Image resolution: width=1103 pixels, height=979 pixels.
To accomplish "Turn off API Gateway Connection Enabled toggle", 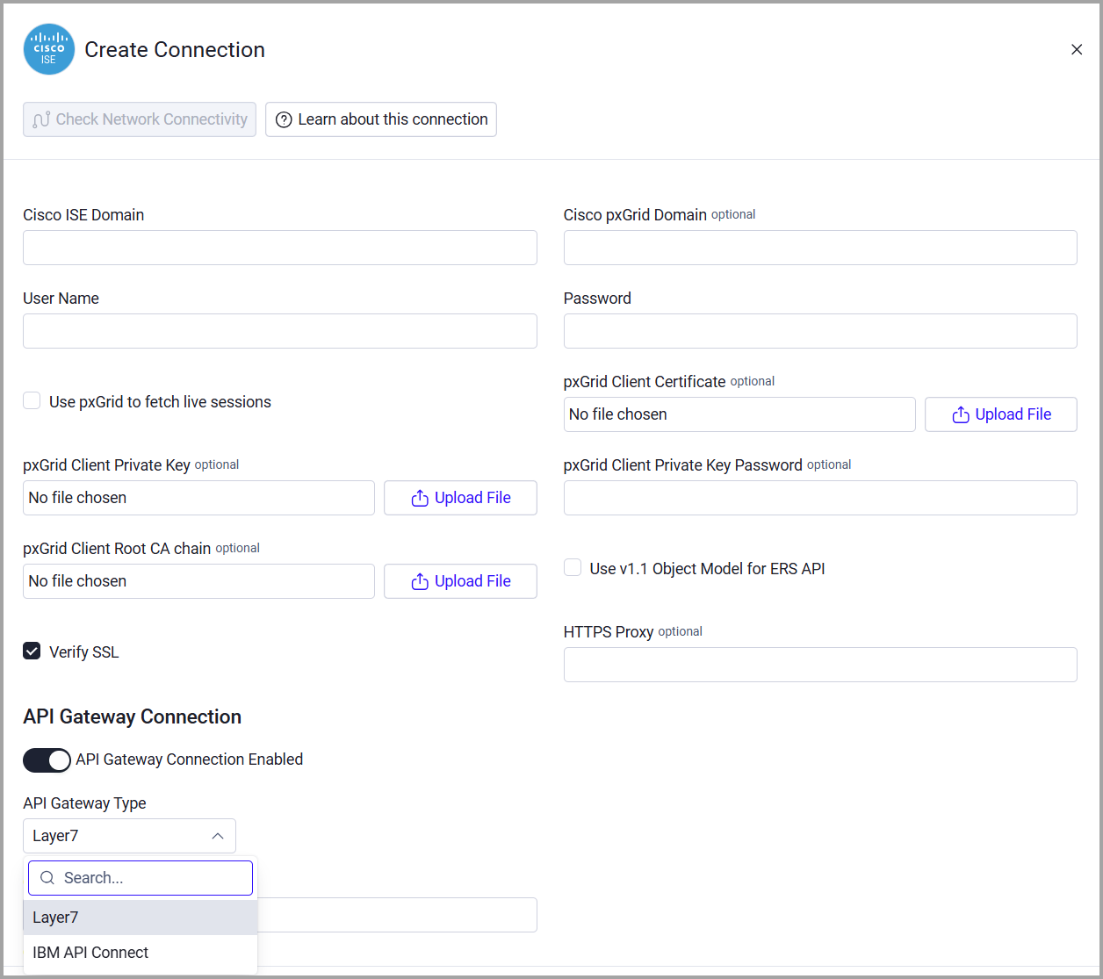I will click(47, 760).
